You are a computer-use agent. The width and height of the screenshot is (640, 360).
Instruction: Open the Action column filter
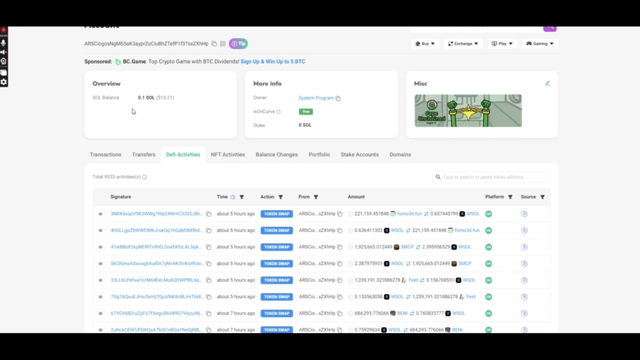click(x=280, y=197)
